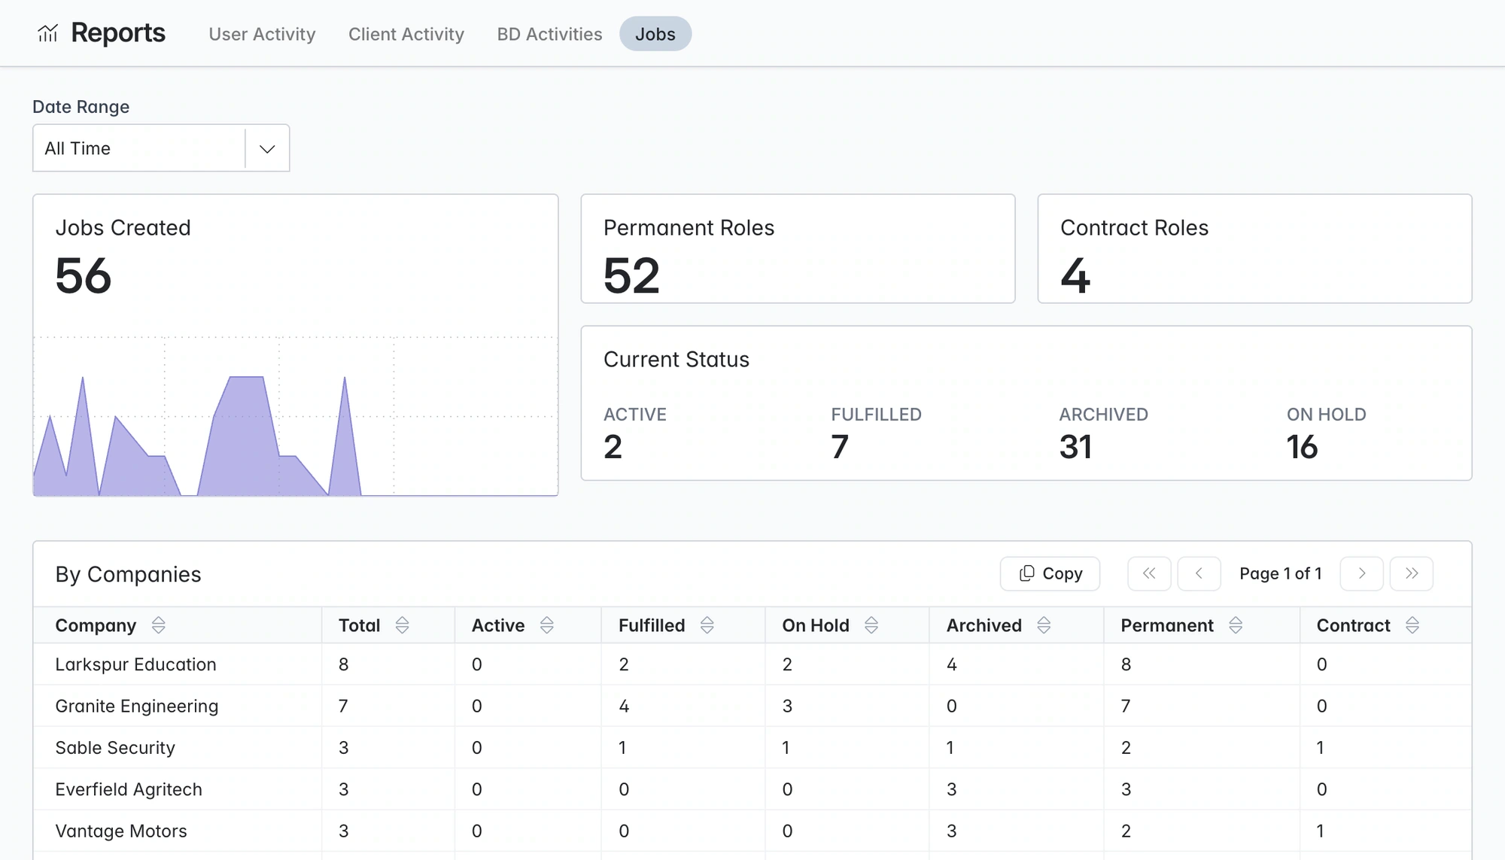Screen dimensions: 1505x860
Task: Open the Client Activity tab
Action: pos(406,34)
